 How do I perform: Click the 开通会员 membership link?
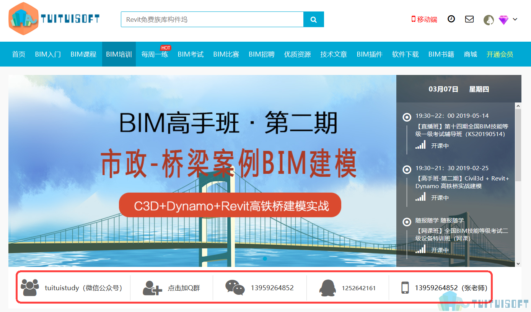(x=500, y=54)
